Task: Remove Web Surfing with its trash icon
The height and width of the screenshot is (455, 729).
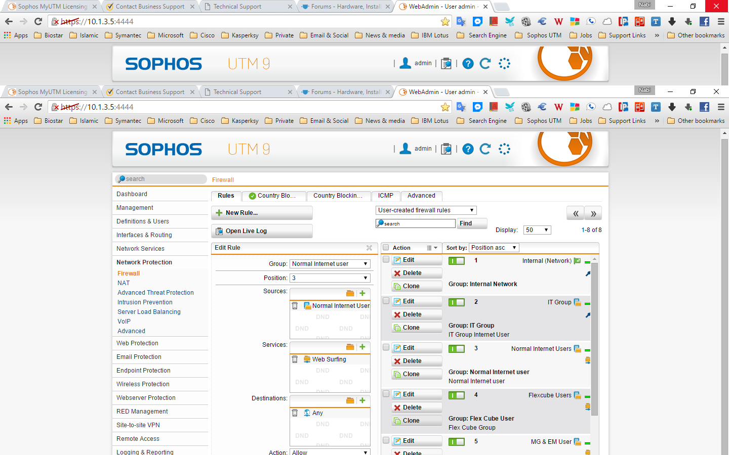Action: 295,359
